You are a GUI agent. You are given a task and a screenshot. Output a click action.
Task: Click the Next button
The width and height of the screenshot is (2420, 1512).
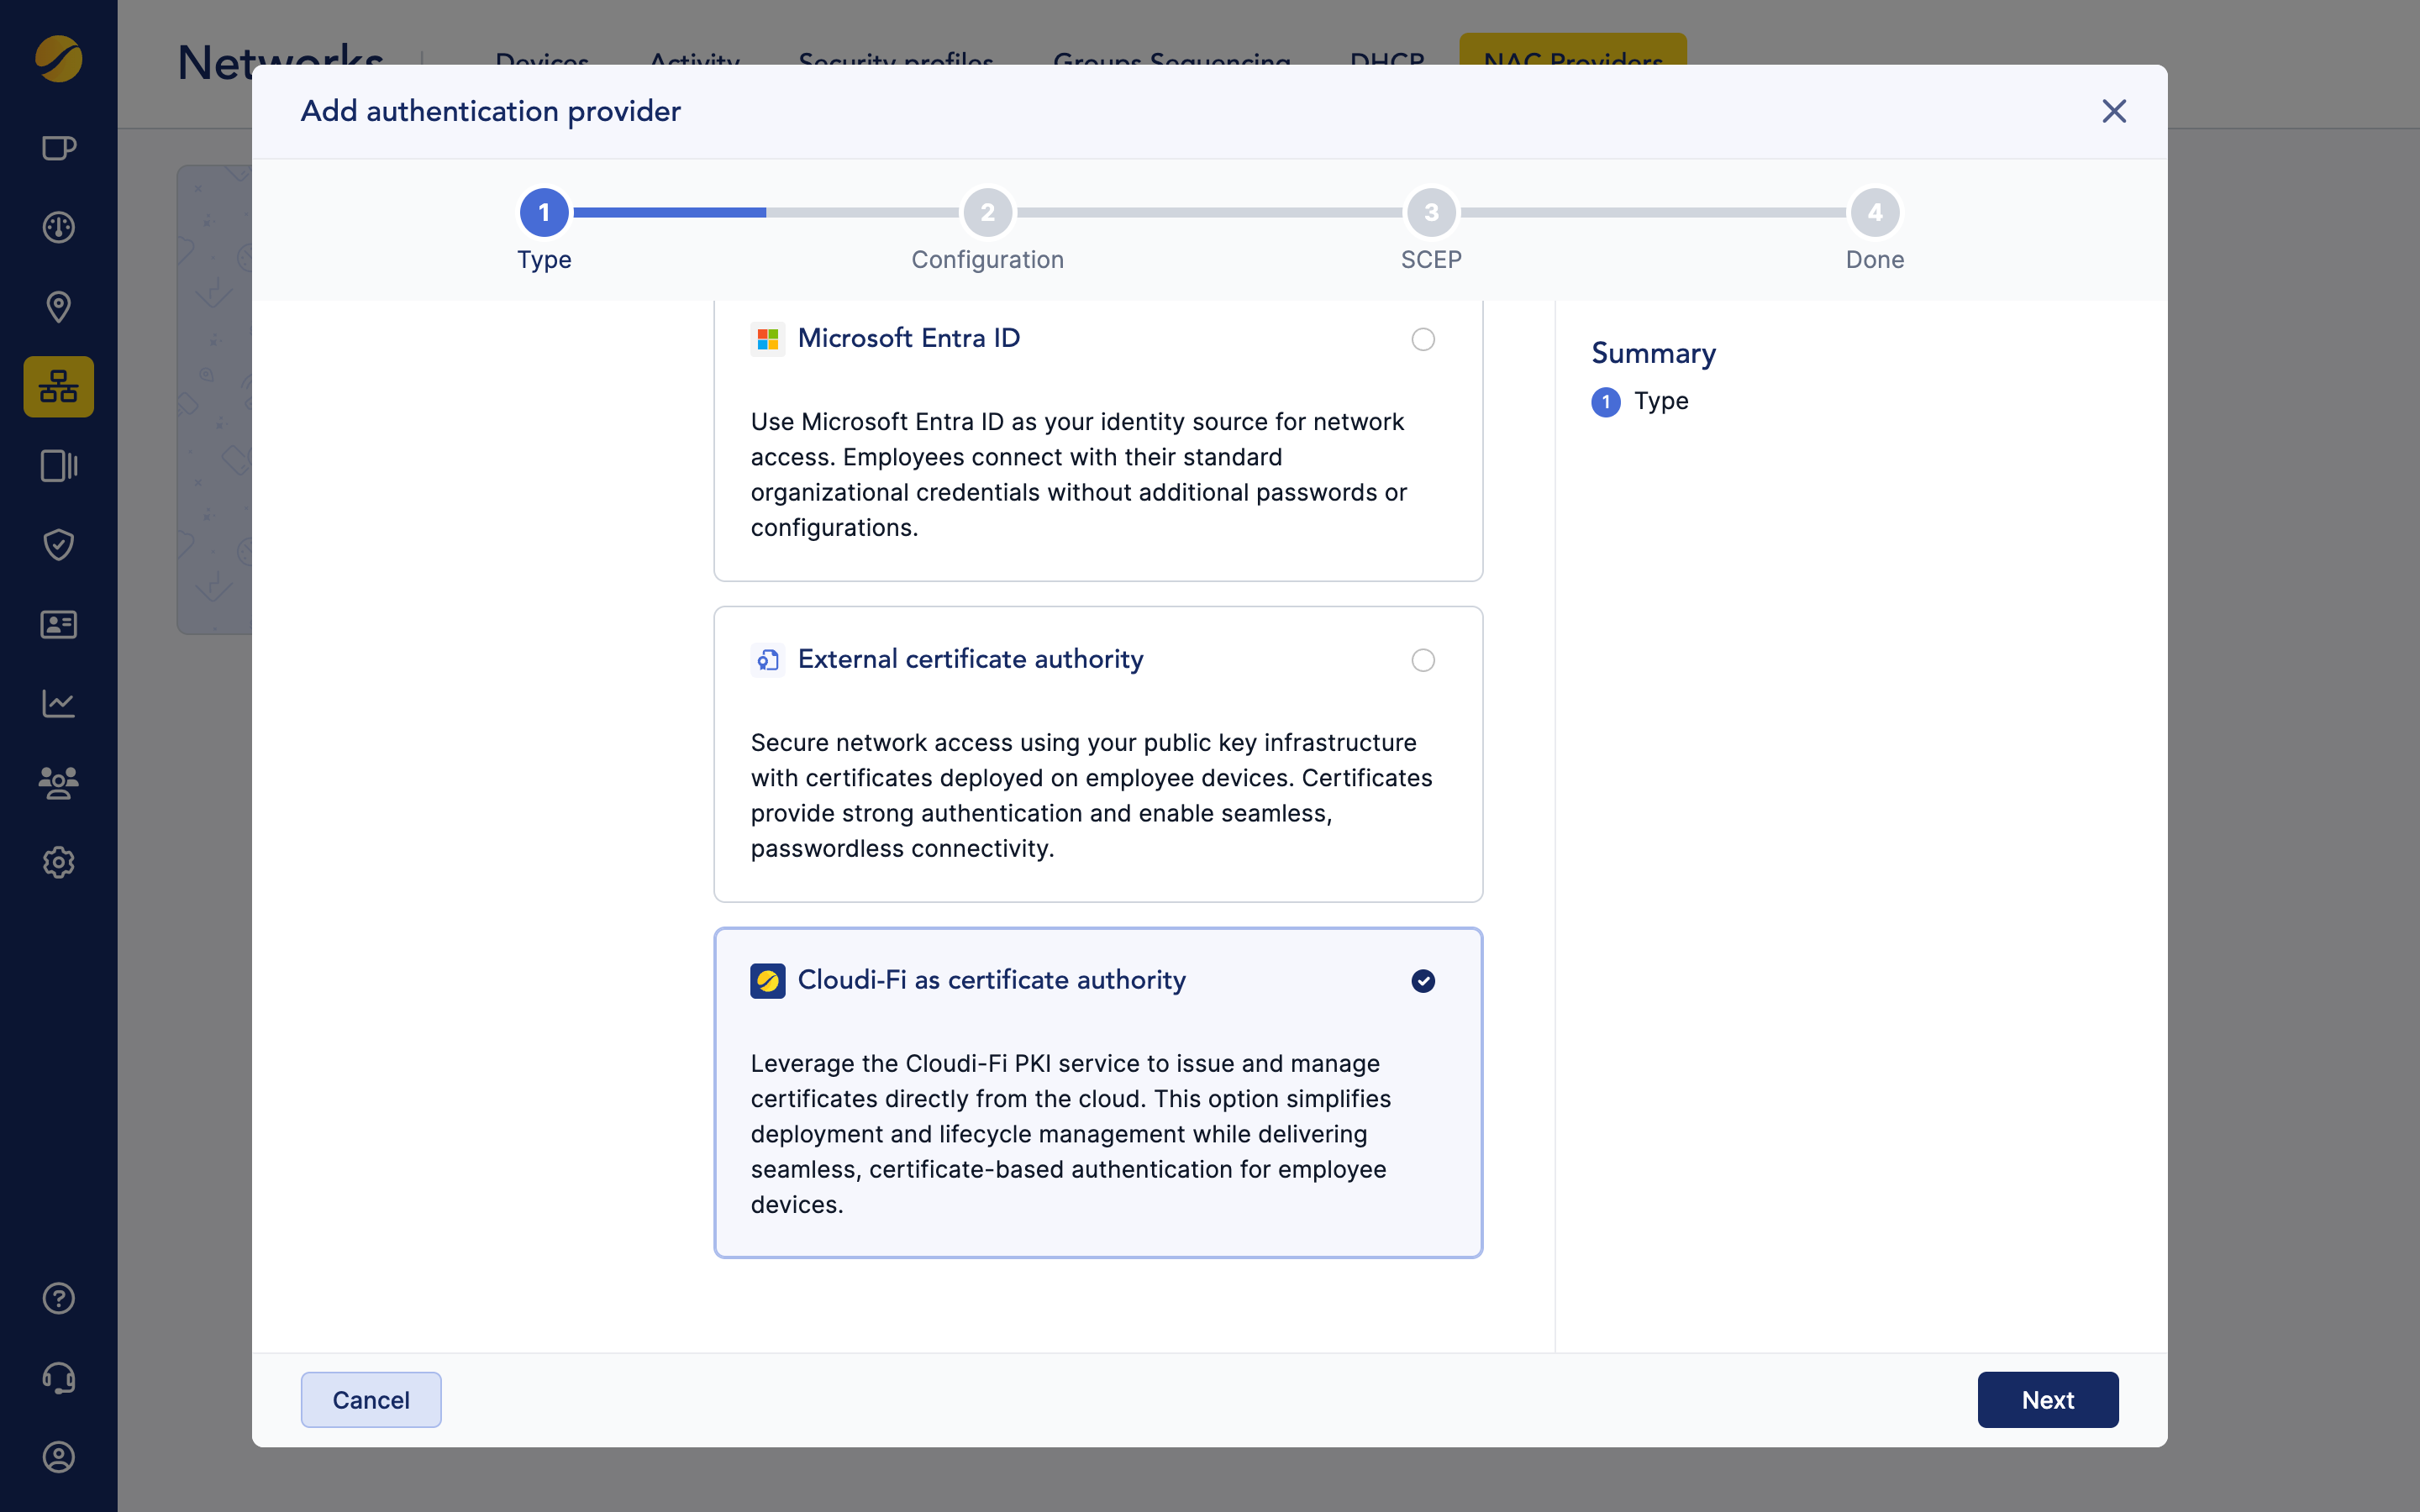pos(2047,1399)
